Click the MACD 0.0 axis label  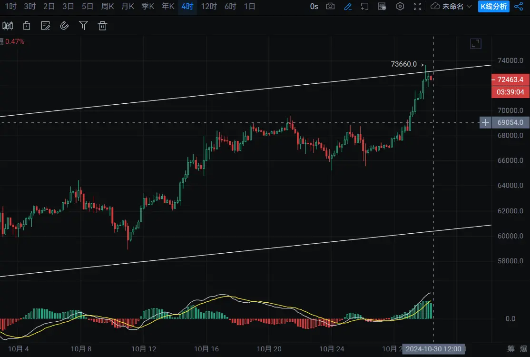tap(510, 318)
